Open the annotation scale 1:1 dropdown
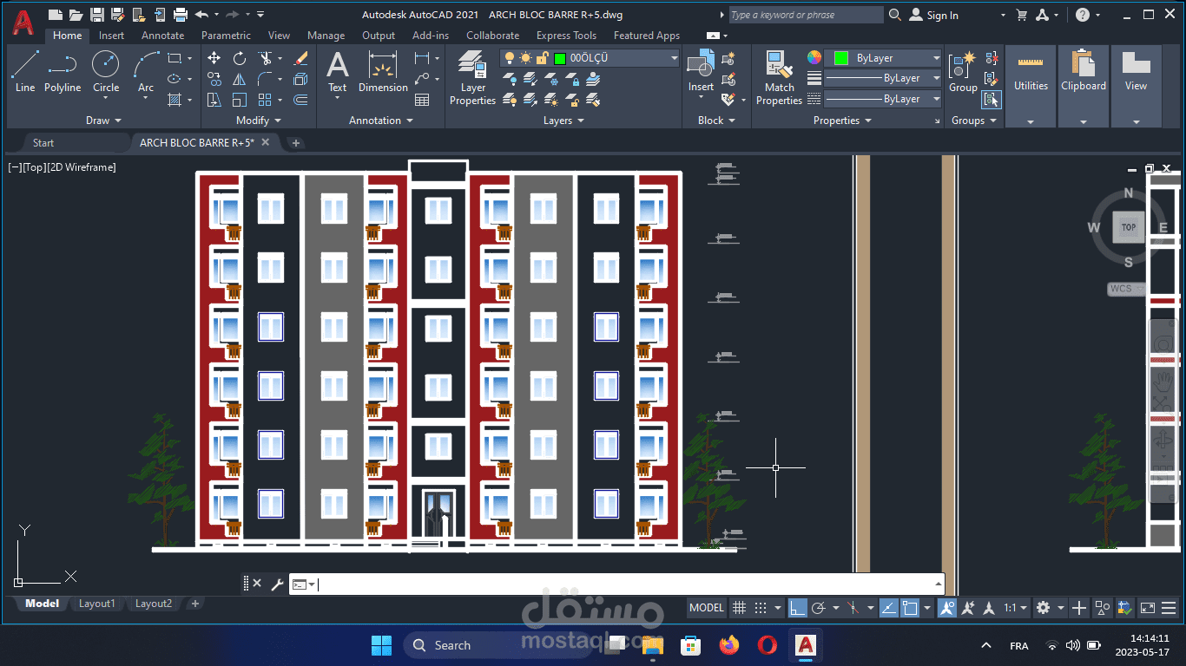Viewport: 1186px width, 666px height. click(x=1016, y=608)
